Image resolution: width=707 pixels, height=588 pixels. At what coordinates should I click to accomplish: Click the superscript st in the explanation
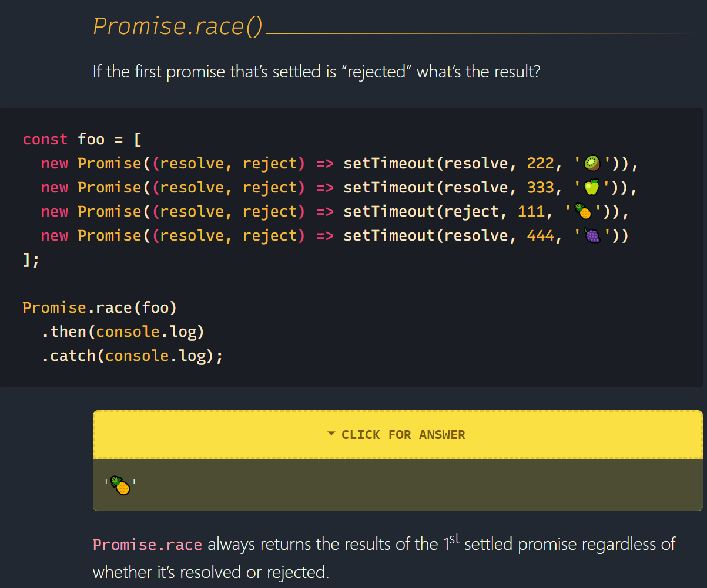[x=454, y=539]
